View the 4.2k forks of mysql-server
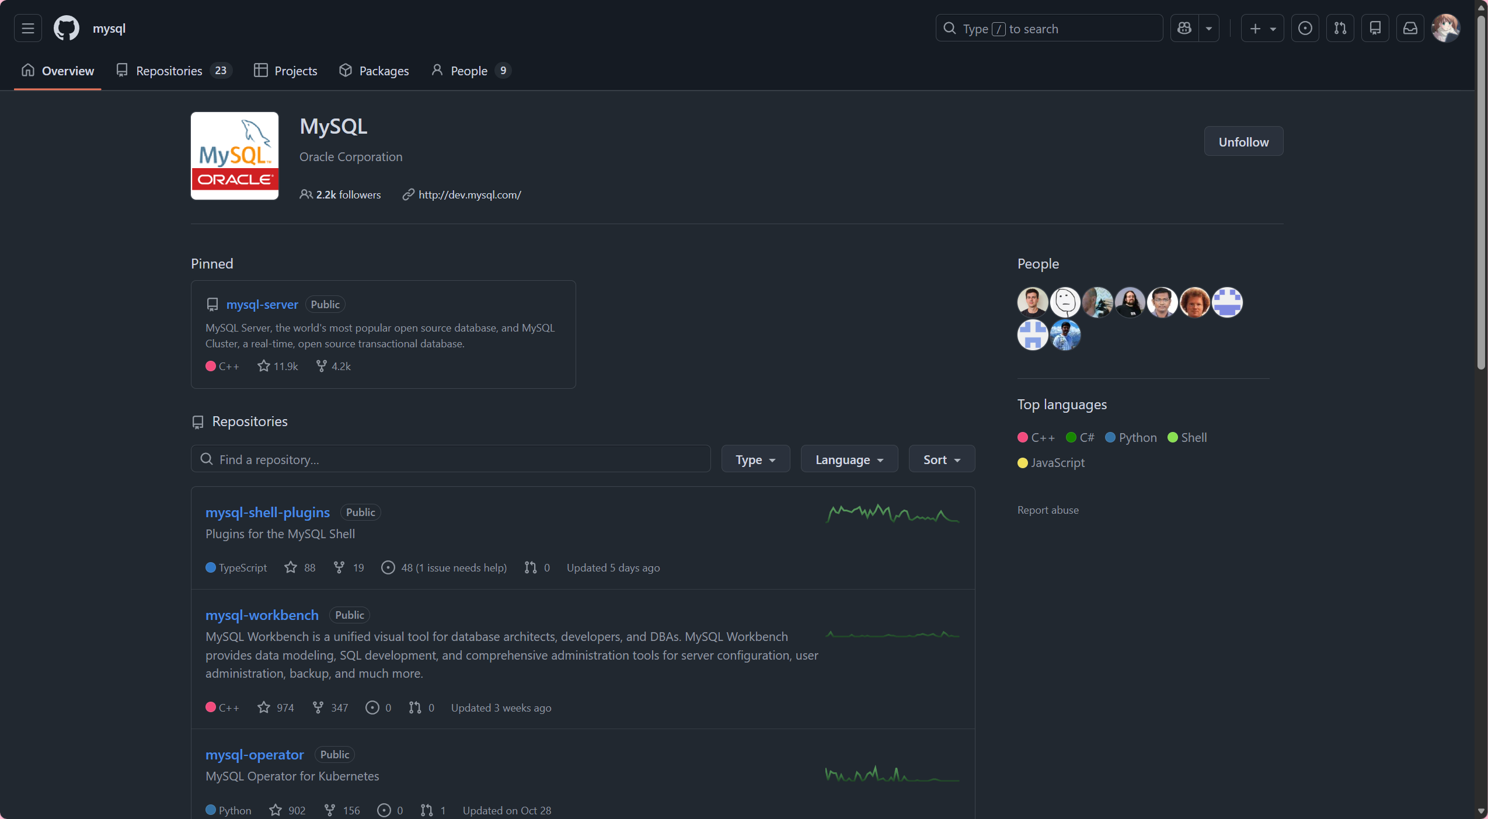 (333, 366)
